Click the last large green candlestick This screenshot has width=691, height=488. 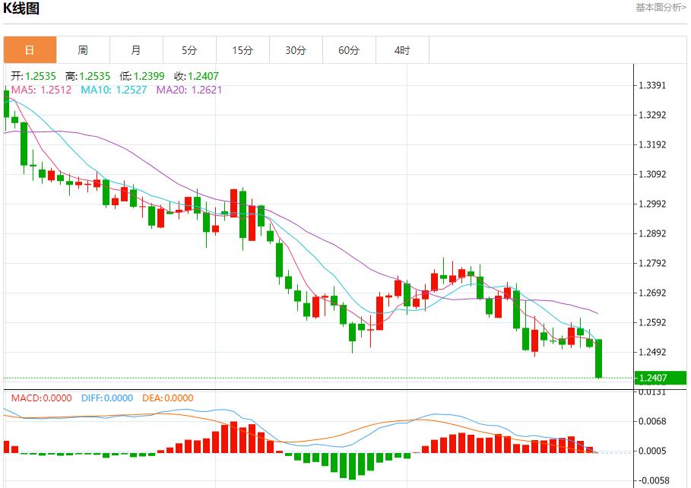click(x=599, y=358)
